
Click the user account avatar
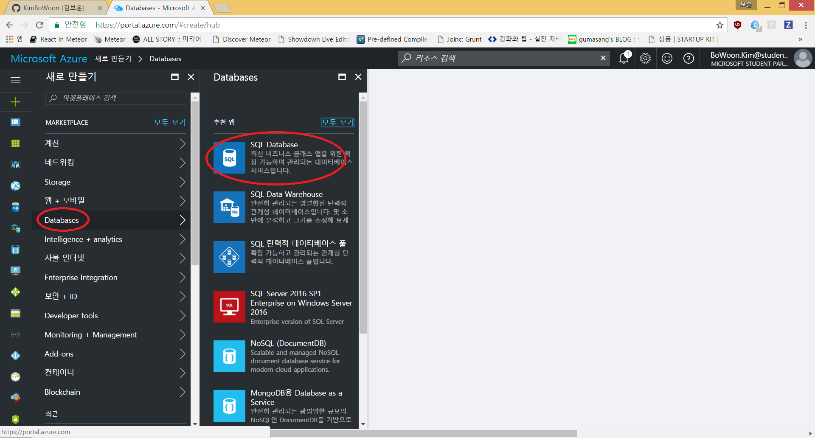pos(803,58)
